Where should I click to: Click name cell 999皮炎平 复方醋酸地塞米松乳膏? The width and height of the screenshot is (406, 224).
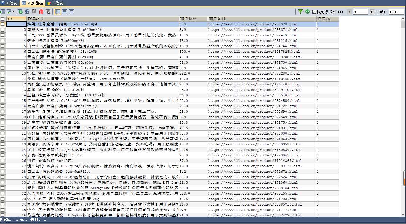pos(103,199)
